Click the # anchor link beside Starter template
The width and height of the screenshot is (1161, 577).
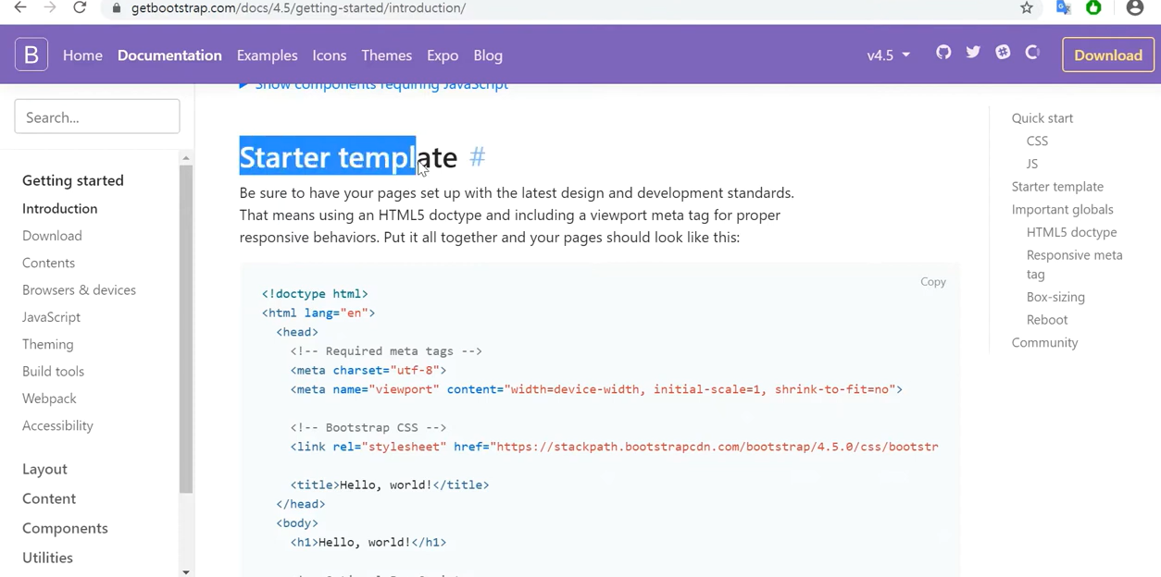point(477,157)
